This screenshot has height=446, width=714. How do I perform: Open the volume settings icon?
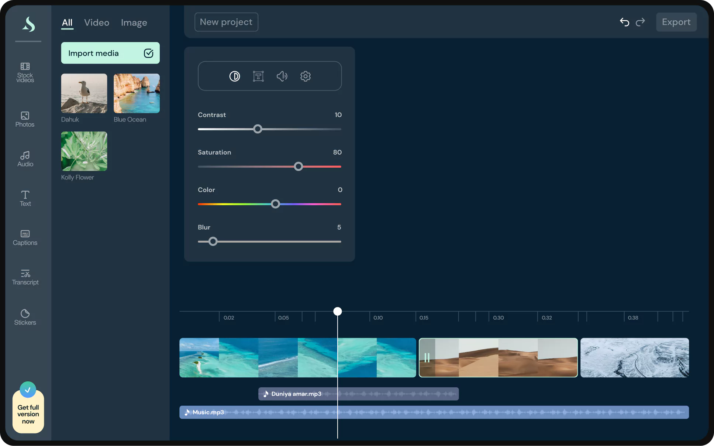point(282,76)
